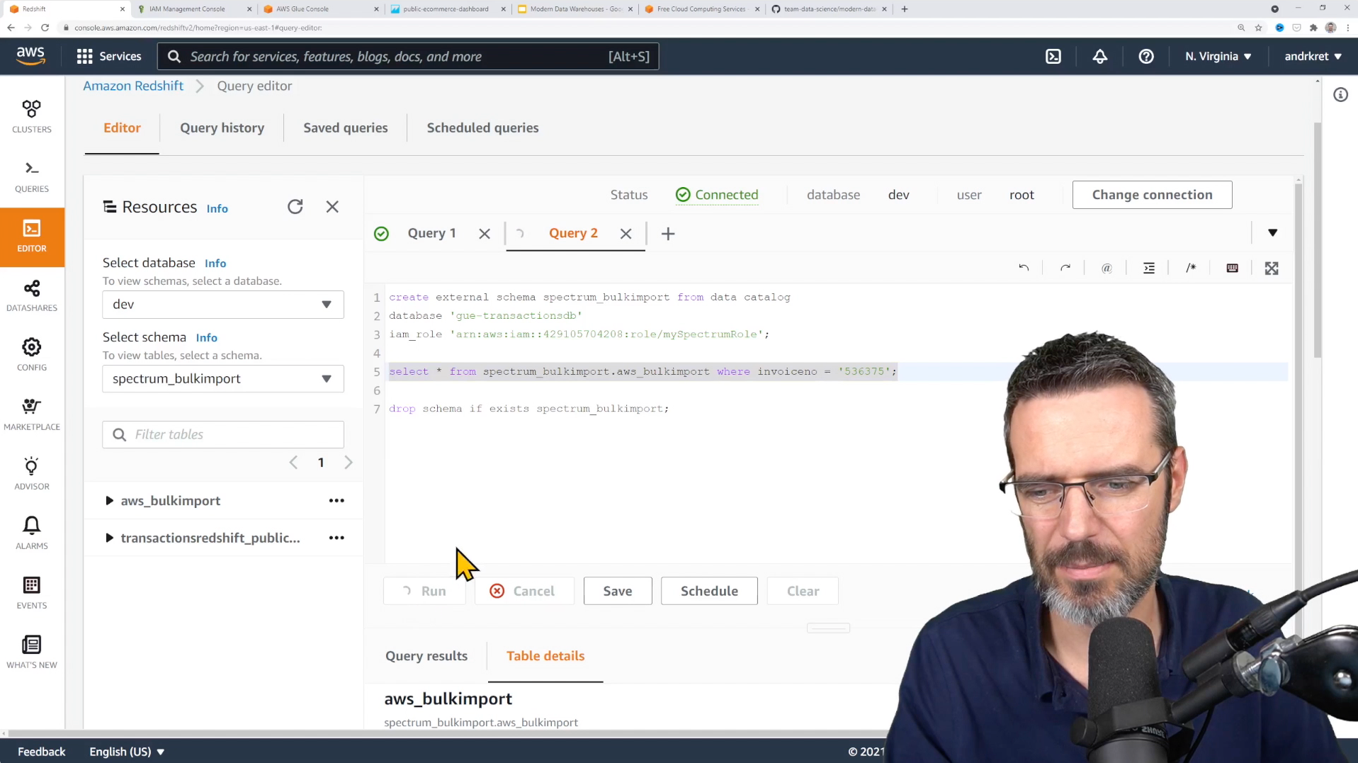1358x763 pixels.
Task: Switch to the Editor tab
Action: [x=122, y=128]
